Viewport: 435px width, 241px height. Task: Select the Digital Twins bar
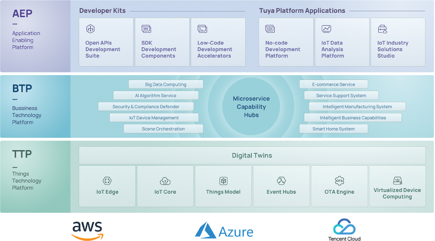pos(252,155)
